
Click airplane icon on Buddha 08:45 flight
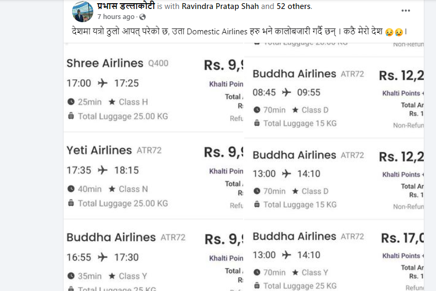click(287, 92)
